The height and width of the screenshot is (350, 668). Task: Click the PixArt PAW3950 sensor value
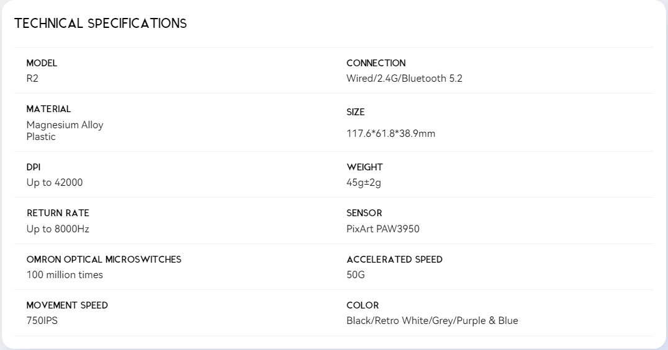click(x=383, y=229)
